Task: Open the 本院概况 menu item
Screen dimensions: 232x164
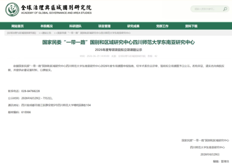Action: pos(46,26)
